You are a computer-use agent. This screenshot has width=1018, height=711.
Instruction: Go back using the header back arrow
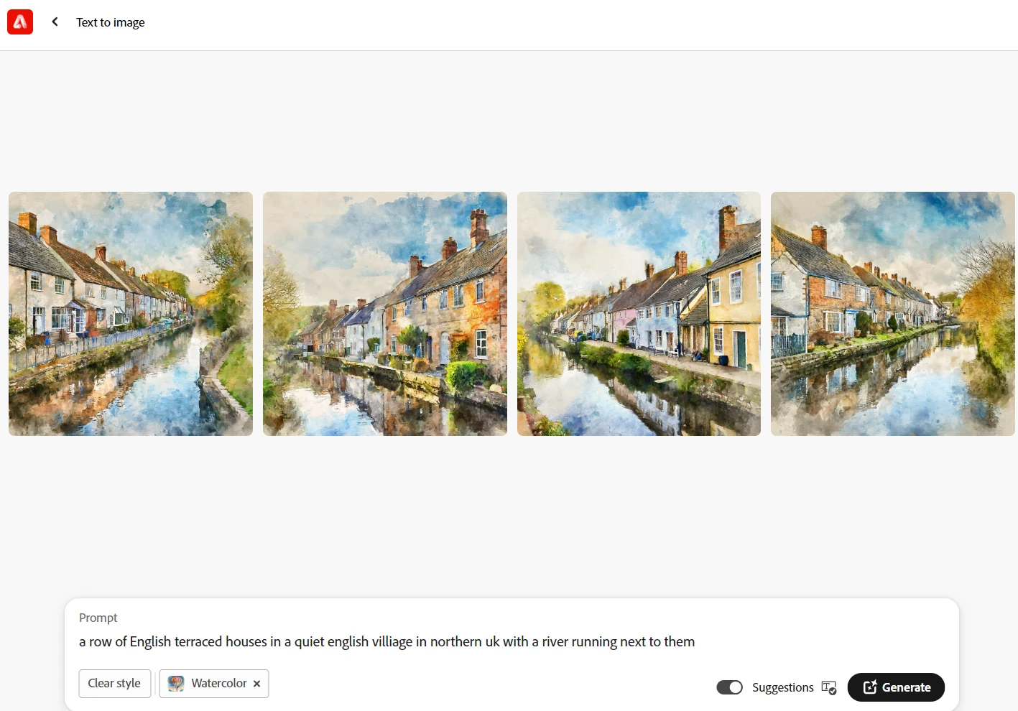[x=55, y=22]
